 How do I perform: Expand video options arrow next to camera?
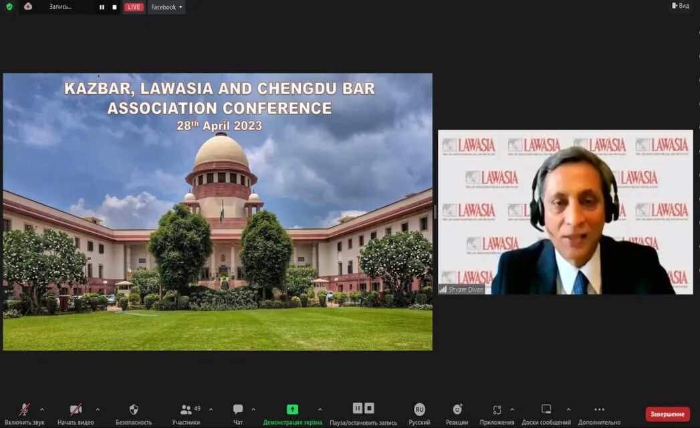click(98, 409)
